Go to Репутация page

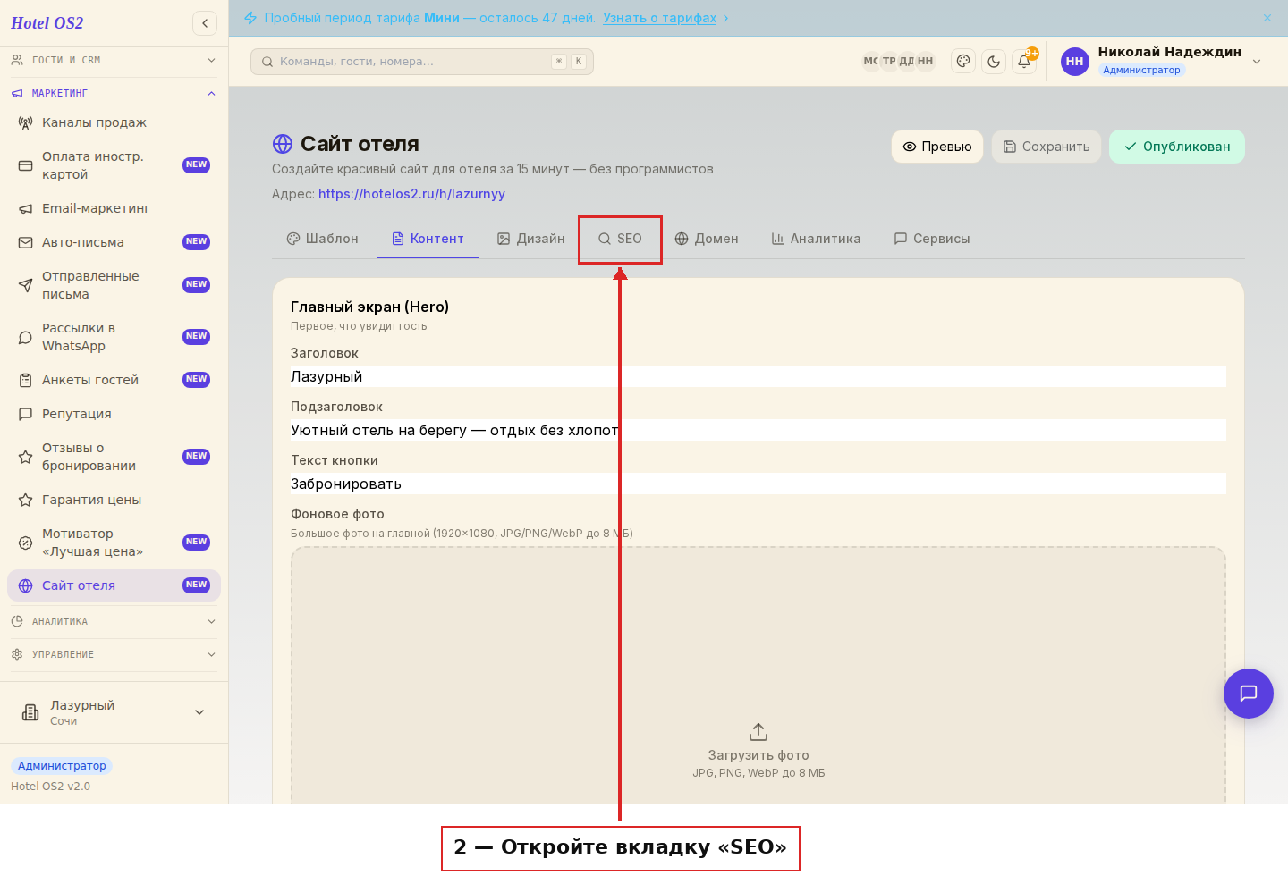(x=114, y=414)
